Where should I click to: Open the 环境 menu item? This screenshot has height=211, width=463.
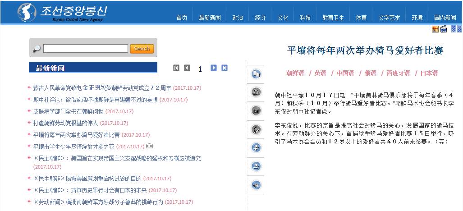(417, 18)
